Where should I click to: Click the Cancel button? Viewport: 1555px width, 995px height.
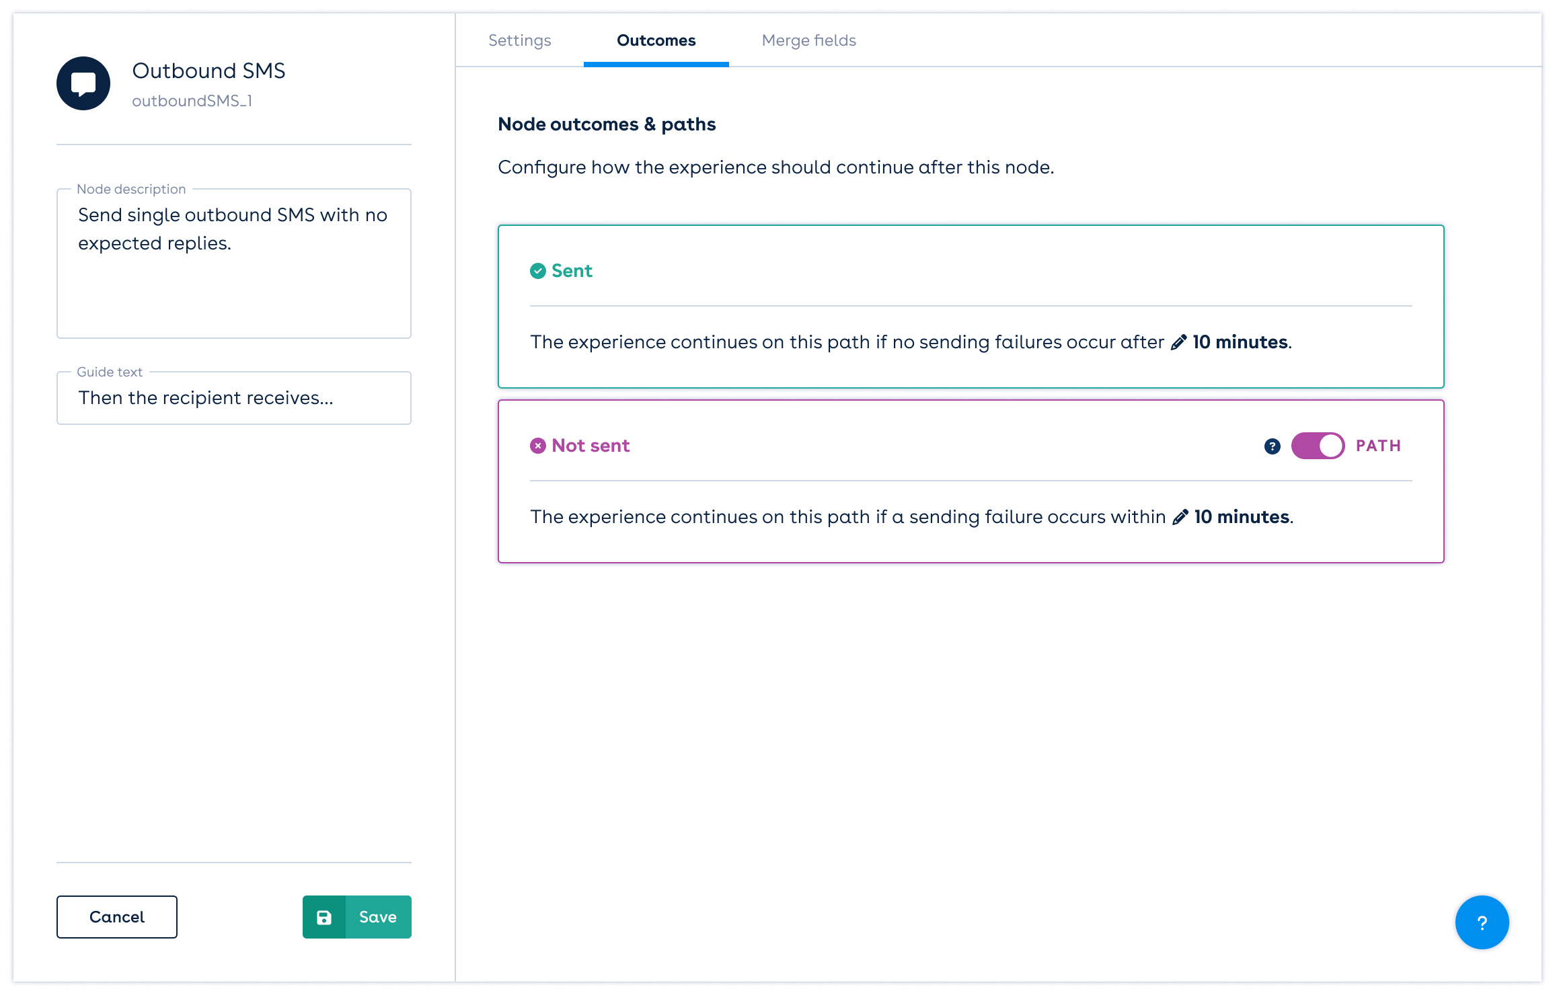click(116, 916)
